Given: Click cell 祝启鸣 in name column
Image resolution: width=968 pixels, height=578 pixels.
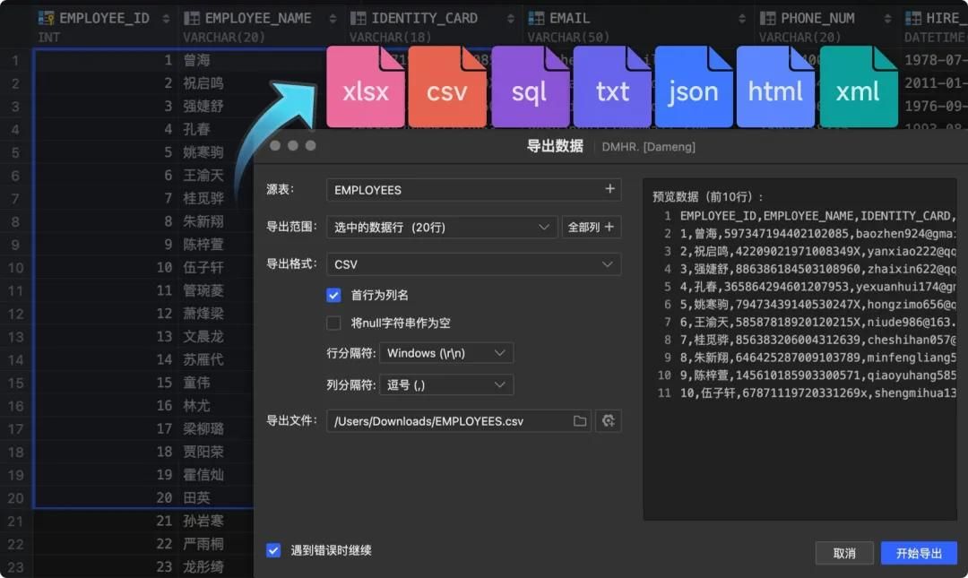Looking at the screenshot, I should point(203,83).
